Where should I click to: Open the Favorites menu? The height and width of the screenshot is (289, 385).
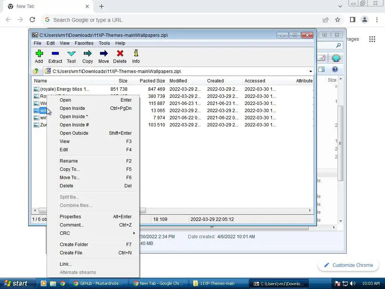click(84, 43)
